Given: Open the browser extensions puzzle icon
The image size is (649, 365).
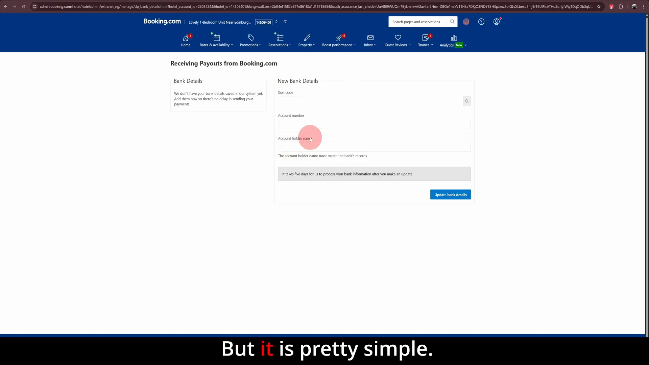Looking at the screenshot, I should click(x=621, y=6).
